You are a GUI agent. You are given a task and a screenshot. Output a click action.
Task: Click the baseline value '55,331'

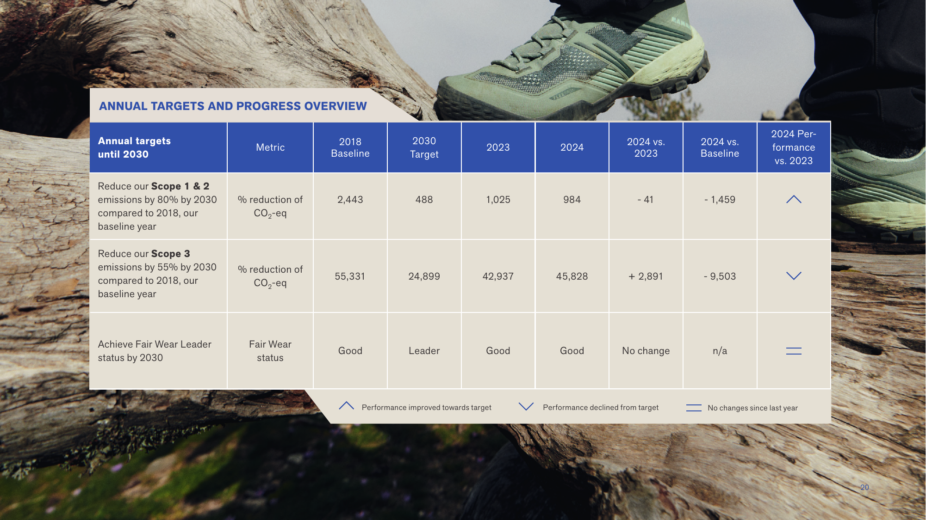tap(350, 276)
